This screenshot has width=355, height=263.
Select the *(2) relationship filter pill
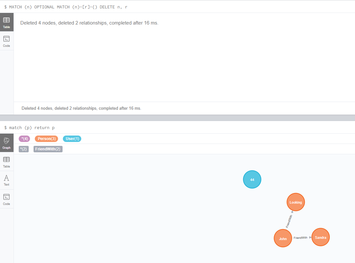[24, 149]
